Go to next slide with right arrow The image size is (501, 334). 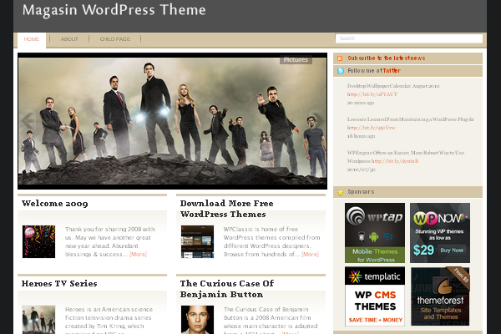click(318, 120)
